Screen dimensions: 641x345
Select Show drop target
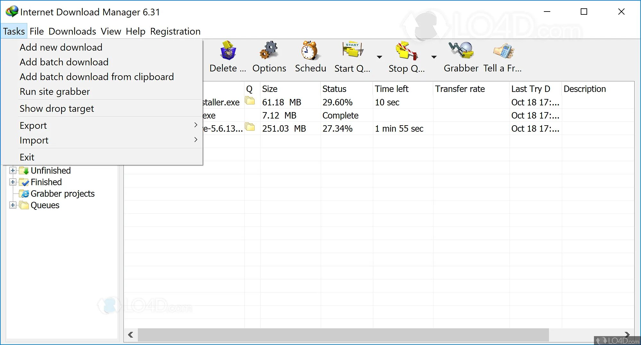pos(102,108)
